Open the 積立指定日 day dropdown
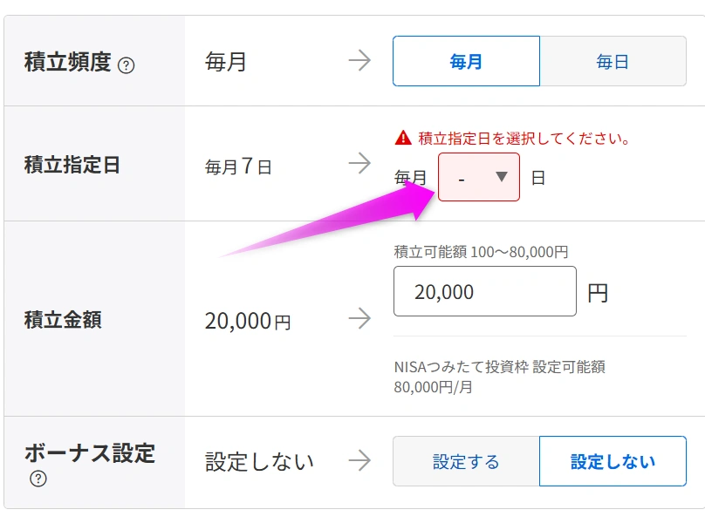The width and height of the screenshot is (705, 530). coord(478,177)
